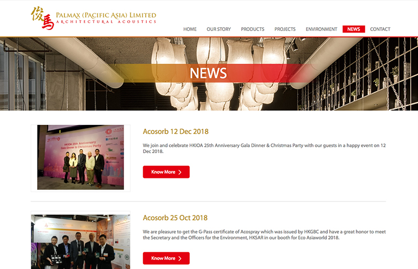Open the CONTACT page
Viewport: 418px width, 269px height.
tap(380, 29)
